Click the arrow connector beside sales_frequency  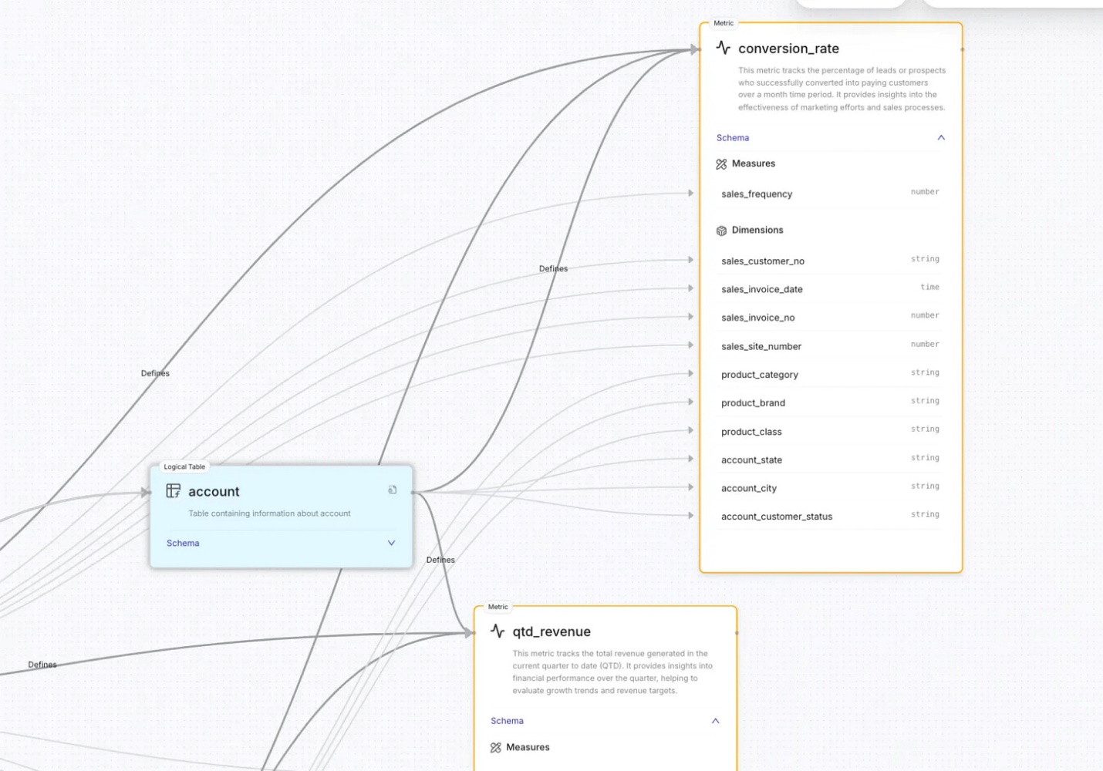pos(691,194)
